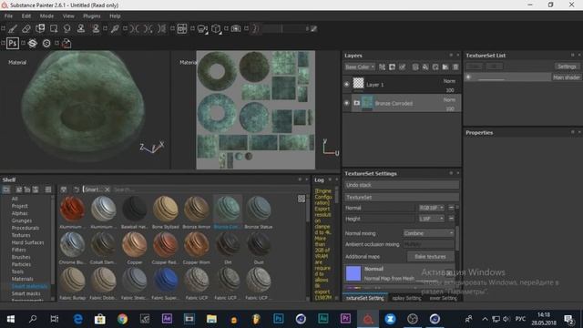Image resolution: width=583 pixels, height=328 pixels.
Task: Open Chrome from Windows taskbar
Action: tap(122, 319)
